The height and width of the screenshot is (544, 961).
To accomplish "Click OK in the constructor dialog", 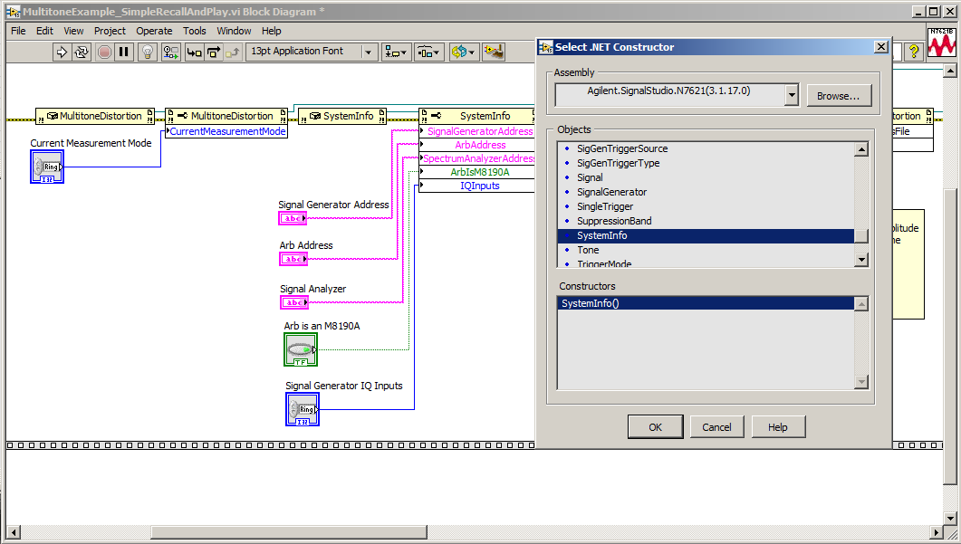I will pos(655,427).
